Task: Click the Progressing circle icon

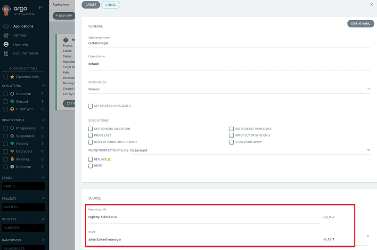Action: [12, 128]
